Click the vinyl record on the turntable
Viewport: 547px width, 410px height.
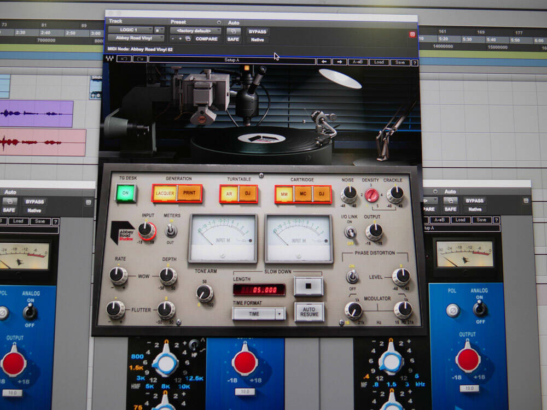coord(261,139)
